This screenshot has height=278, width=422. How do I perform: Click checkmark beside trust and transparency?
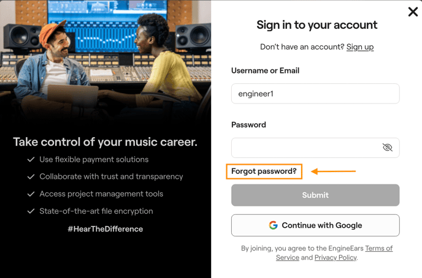coord(31,177)
